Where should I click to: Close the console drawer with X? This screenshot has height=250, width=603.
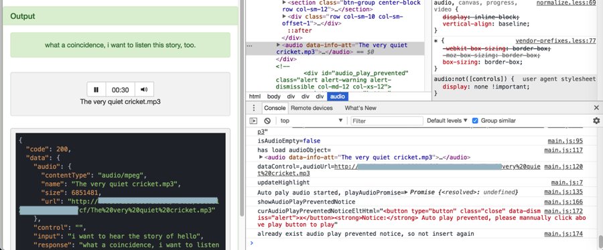pos(596,108)
